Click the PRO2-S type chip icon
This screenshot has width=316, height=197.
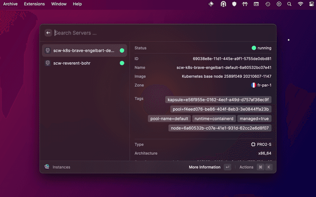(x=253, y=144)
